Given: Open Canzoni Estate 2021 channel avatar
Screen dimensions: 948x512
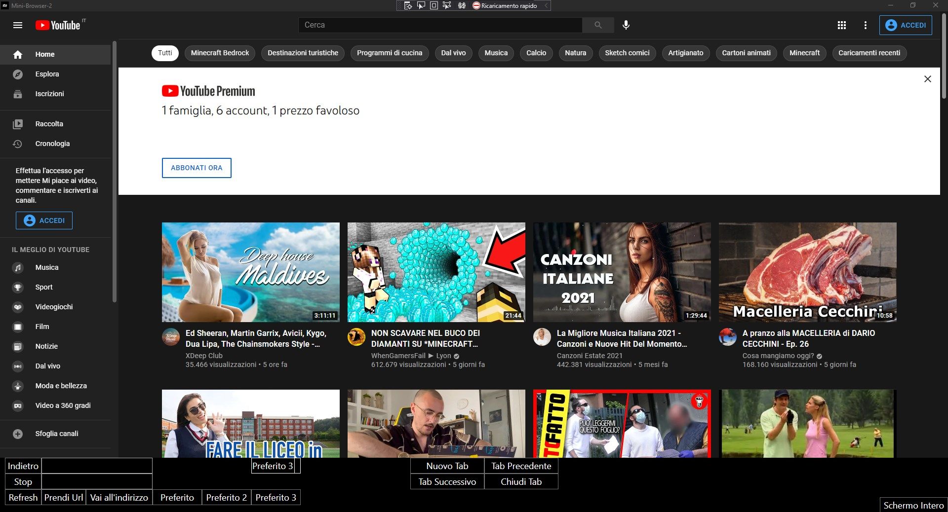Looking at the screenshot, I should [x=542, y=337].
